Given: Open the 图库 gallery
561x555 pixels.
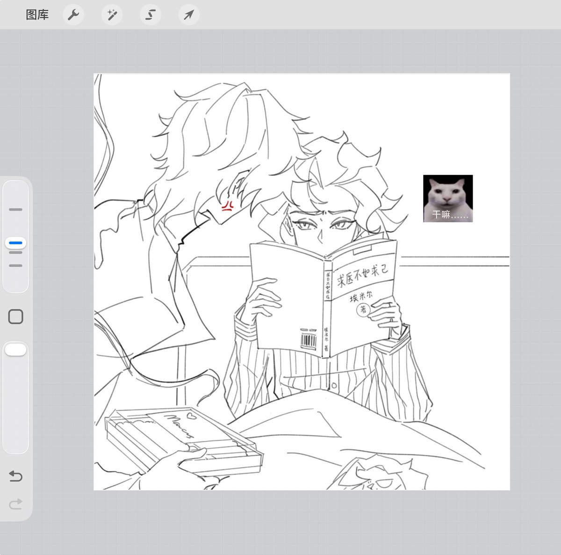Looking at the screenshot, I should (x=37, y=15).
